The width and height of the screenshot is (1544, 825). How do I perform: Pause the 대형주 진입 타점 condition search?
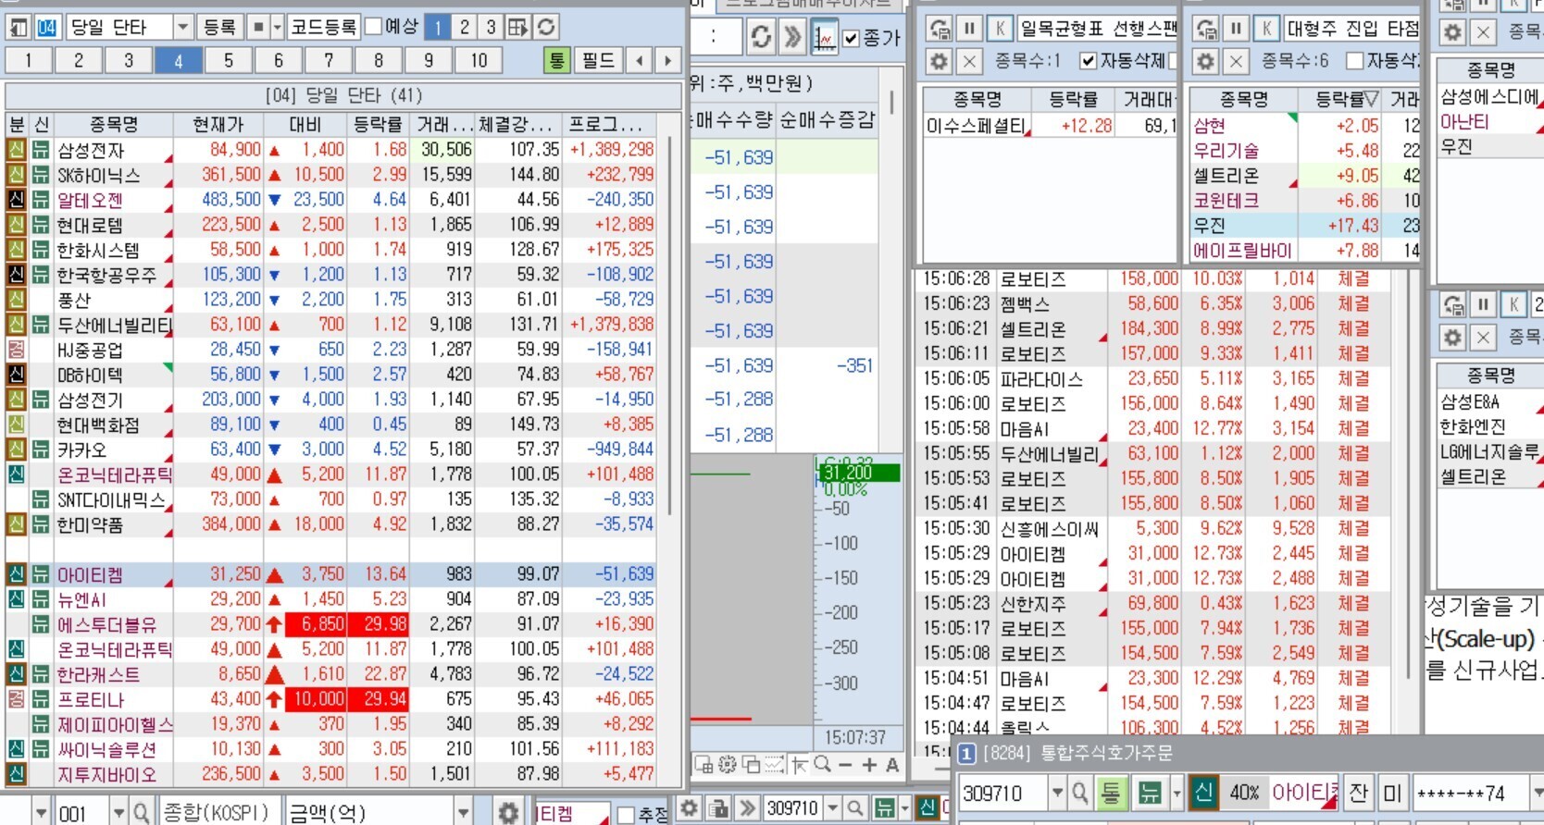[x=1236, y=29]
